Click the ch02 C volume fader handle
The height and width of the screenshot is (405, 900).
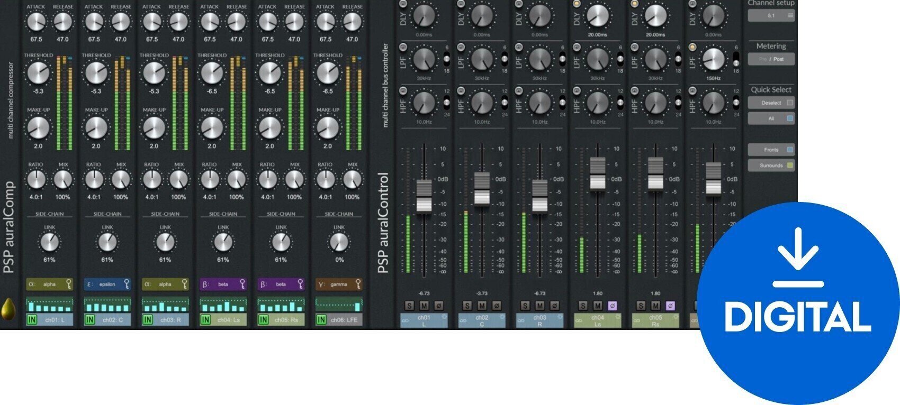click(482, 189)
